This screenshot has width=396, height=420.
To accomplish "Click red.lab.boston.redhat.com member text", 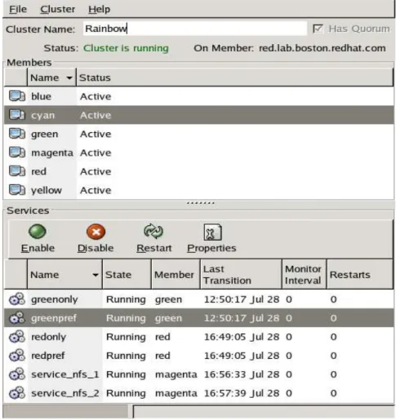I will (x=323, y=48).
